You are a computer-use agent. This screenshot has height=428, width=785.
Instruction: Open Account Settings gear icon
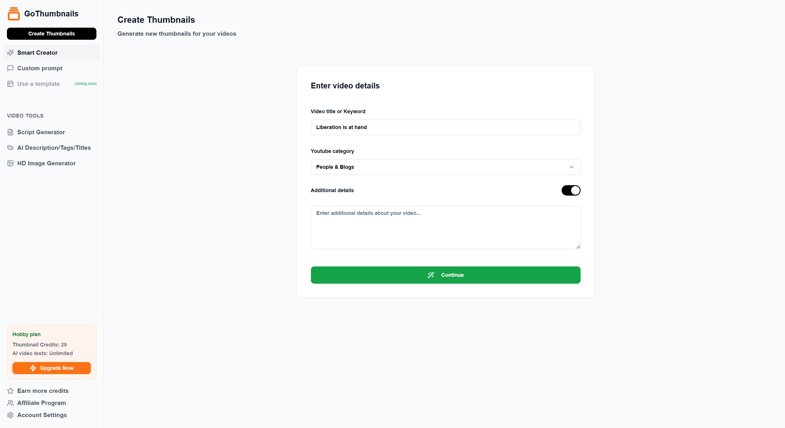coord(10,415)
